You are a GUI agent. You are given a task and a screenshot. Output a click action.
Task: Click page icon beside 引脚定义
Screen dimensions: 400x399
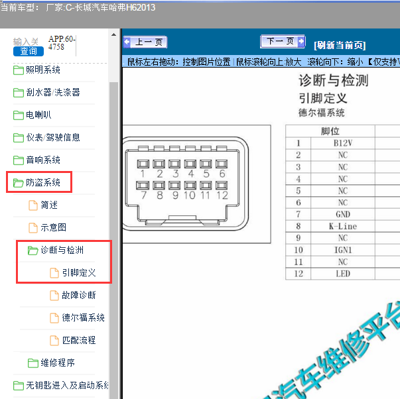click(x=54, y=273)
